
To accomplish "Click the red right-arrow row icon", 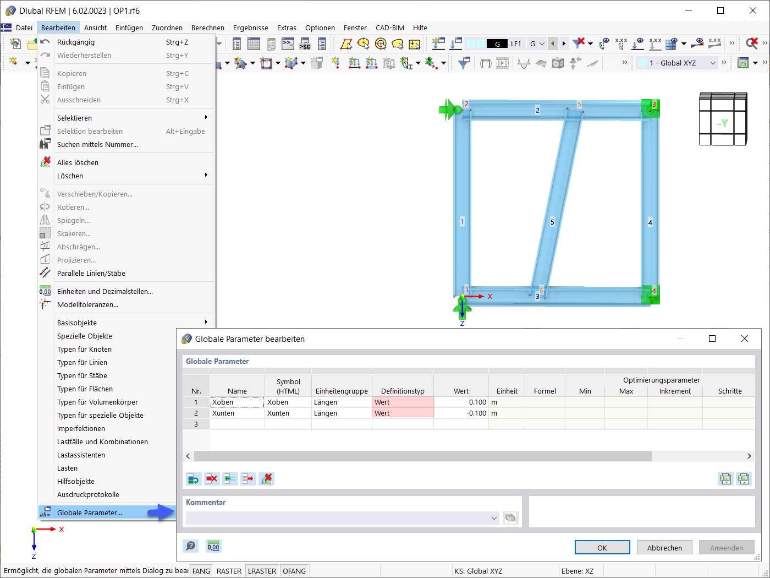I will pos(248,479).
